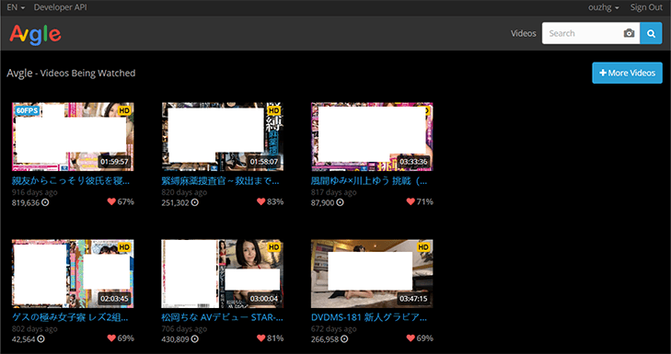The image size is (671, 354).
Task: Click the 71% like rating
Action: coord(425,201)
